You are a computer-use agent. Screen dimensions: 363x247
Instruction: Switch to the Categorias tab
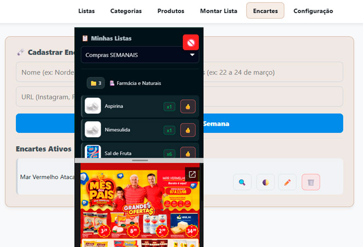click(x=126, y=11)
